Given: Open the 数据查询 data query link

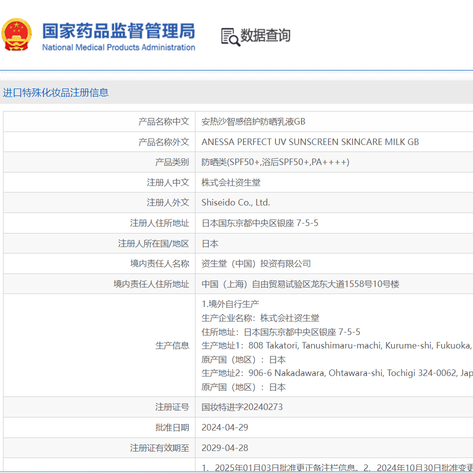Looking at the screenshot, I should (x=265, y=36).
